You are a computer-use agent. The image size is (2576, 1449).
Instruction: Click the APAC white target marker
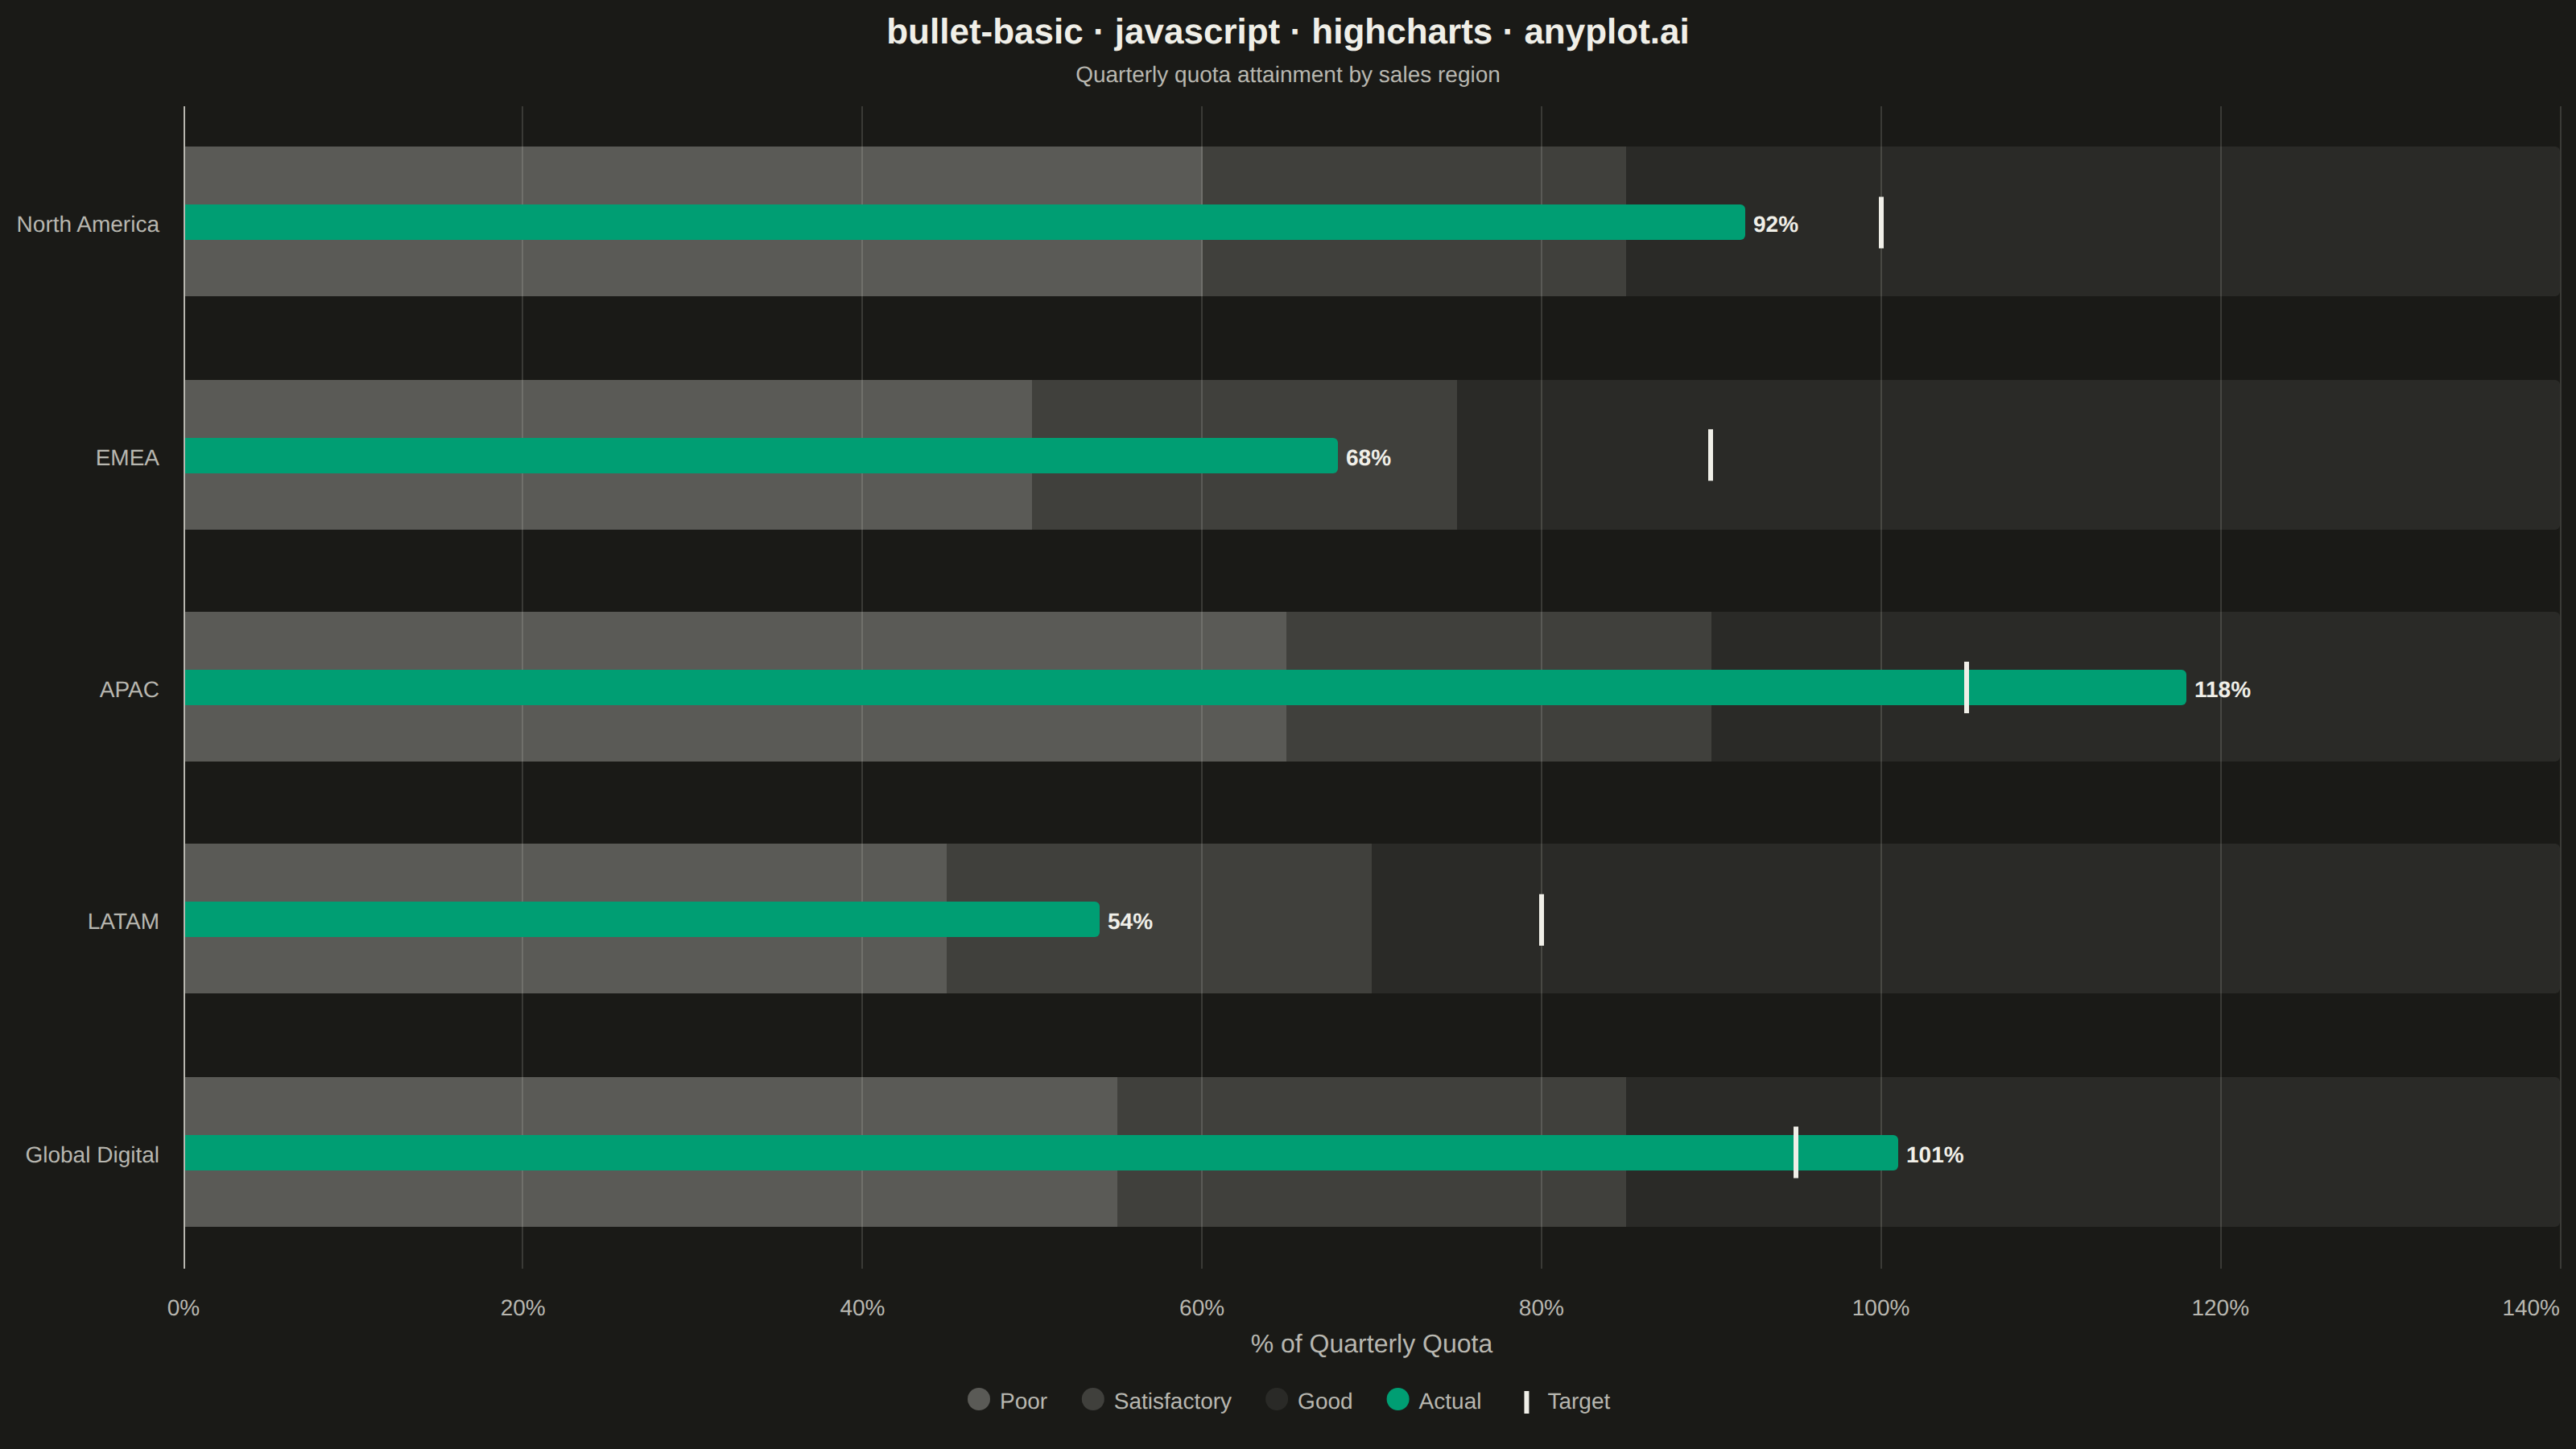(x=1966, y=688)
